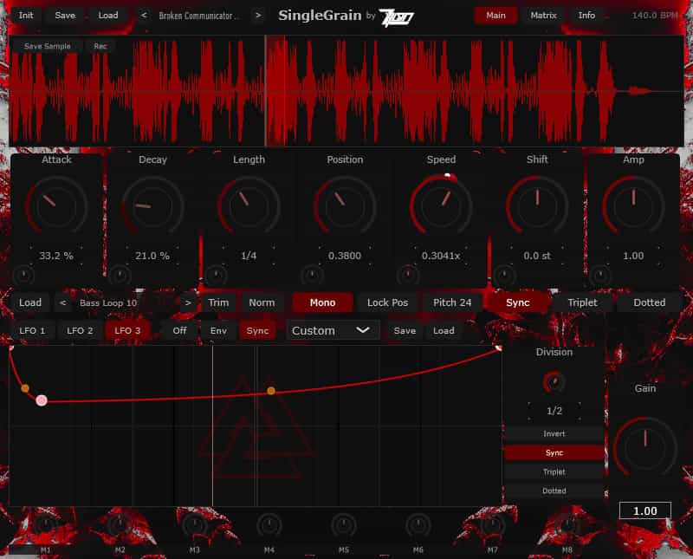693x559 pixels.
Task: Toggle Pitch 24 mode
Action: (452, 303)
